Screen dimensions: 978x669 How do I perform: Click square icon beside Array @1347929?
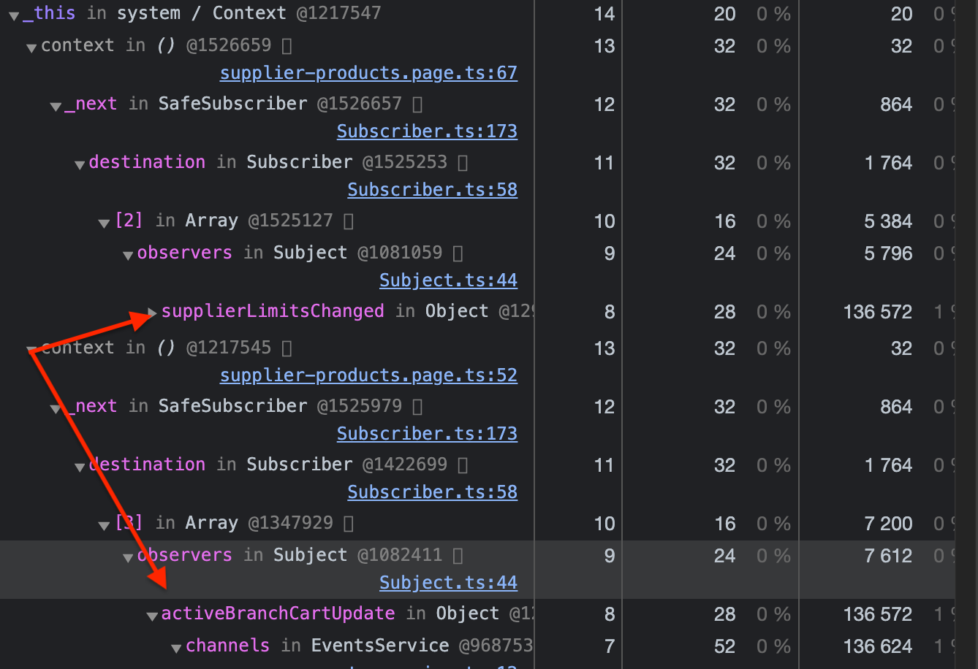(349, 524)
